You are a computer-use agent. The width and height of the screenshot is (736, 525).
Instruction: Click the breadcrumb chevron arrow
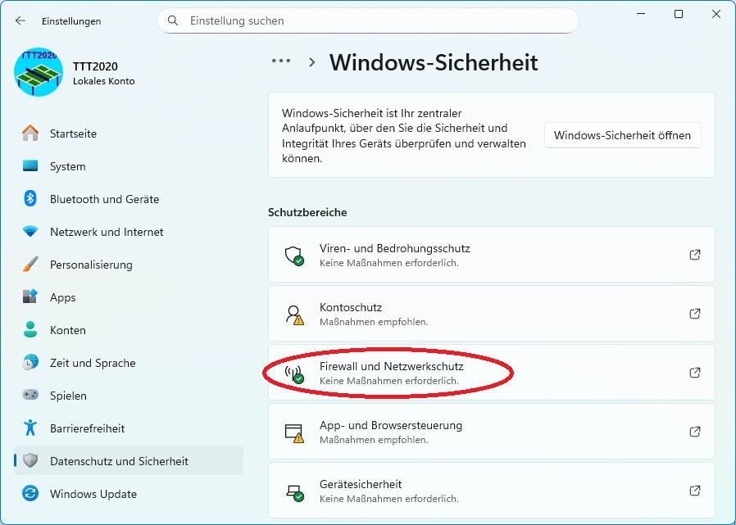(311, 62)
